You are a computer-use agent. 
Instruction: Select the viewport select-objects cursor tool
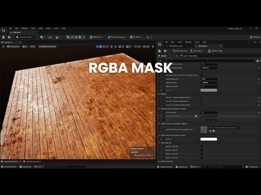[x=97, y=47]
